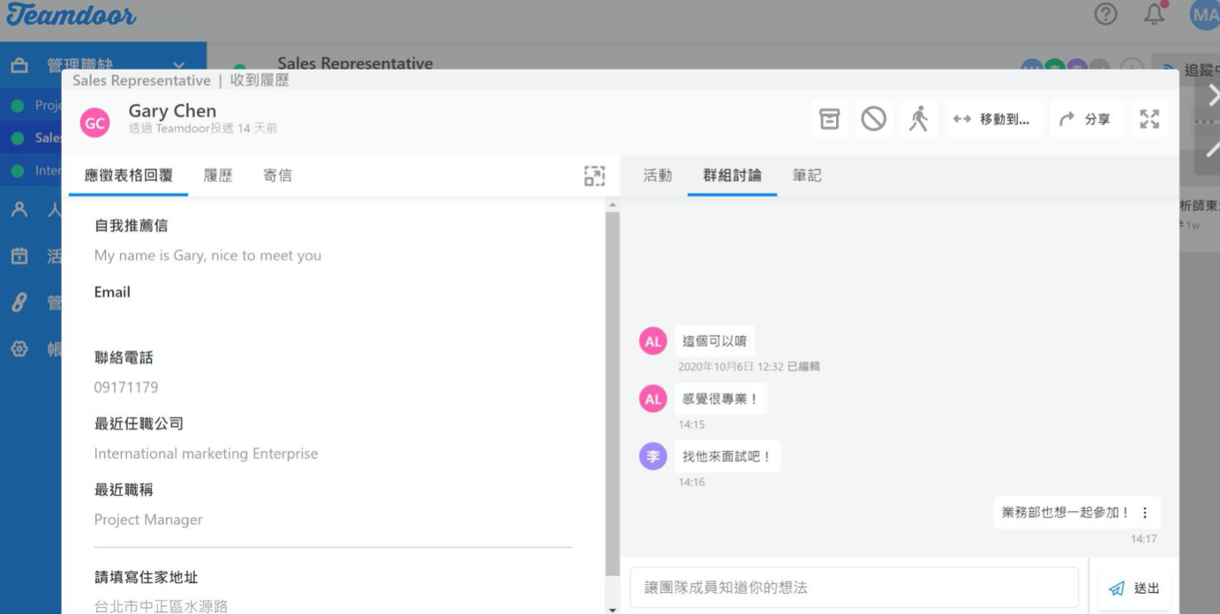Image resolution: width=1220 pixels, height=614 pixels.
Task: Click the form scrollbar down arrow
Action: 613,609
